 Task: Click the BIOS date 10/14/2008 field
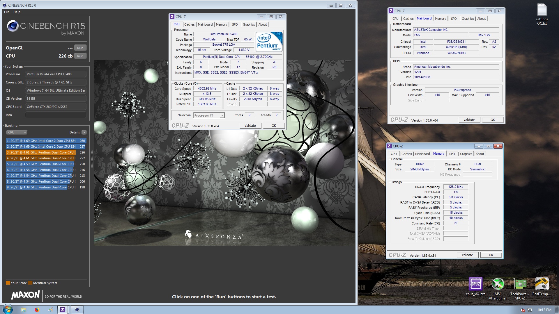(456, 77)
